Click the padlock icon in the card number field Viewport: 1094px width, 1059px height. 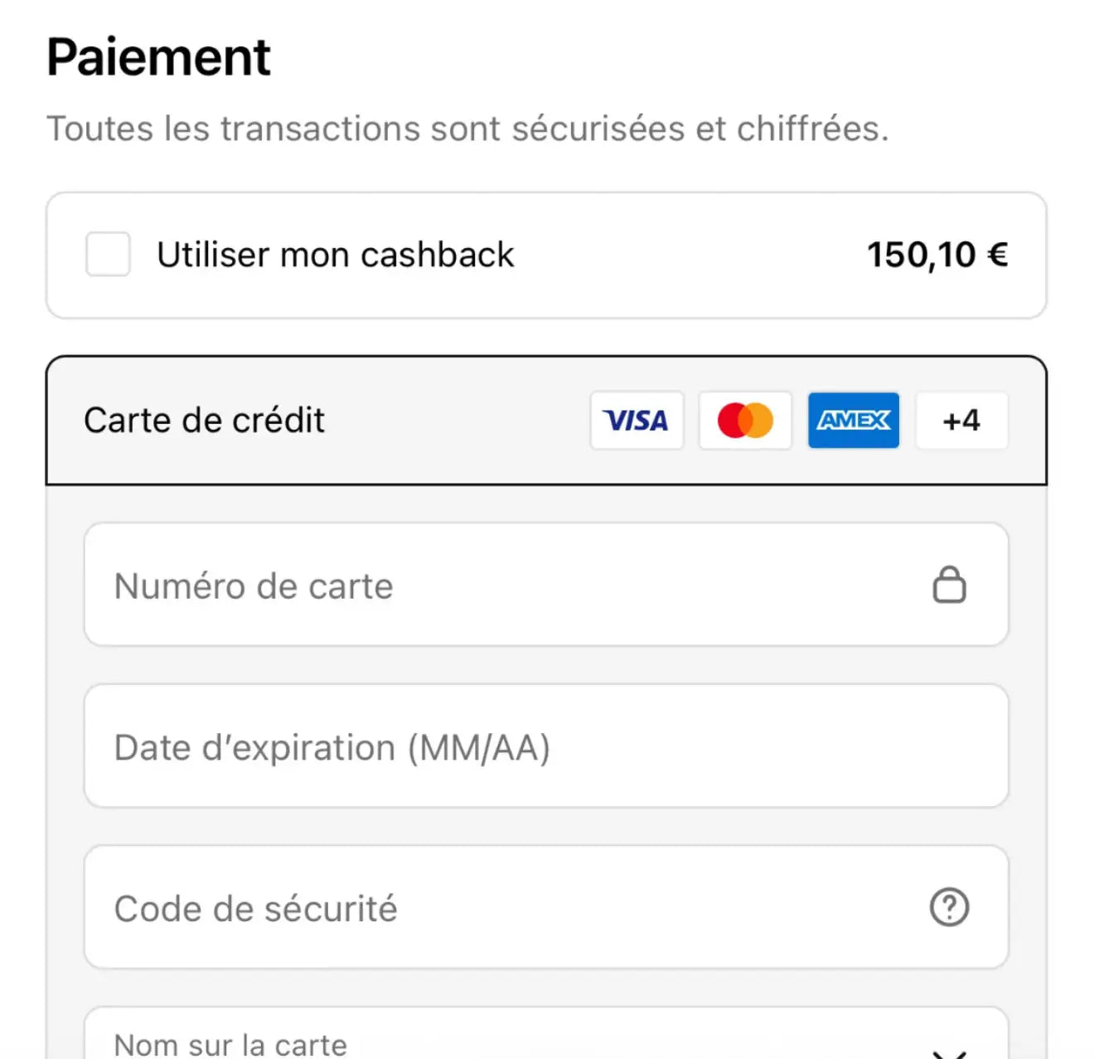(x=950, y=585)
